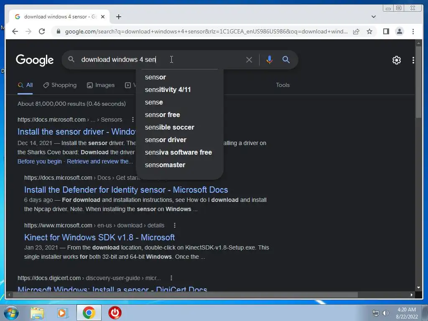This screenshot has width=428, height=321.
Task: Switch to the Shopping results tab
Action: click(60, 85)
